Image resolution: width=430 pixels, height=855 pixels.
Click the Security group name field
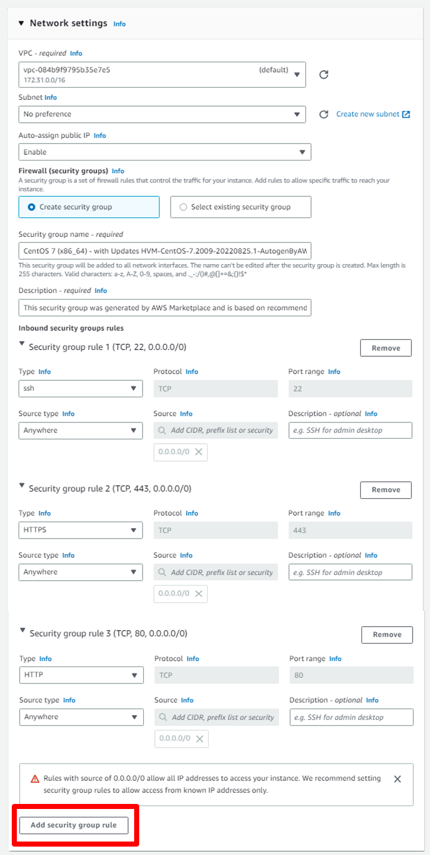(164, 250)
